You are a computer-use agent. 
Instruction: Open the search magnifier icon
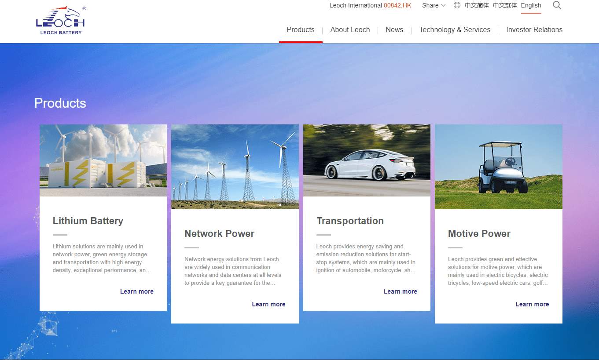557,5
